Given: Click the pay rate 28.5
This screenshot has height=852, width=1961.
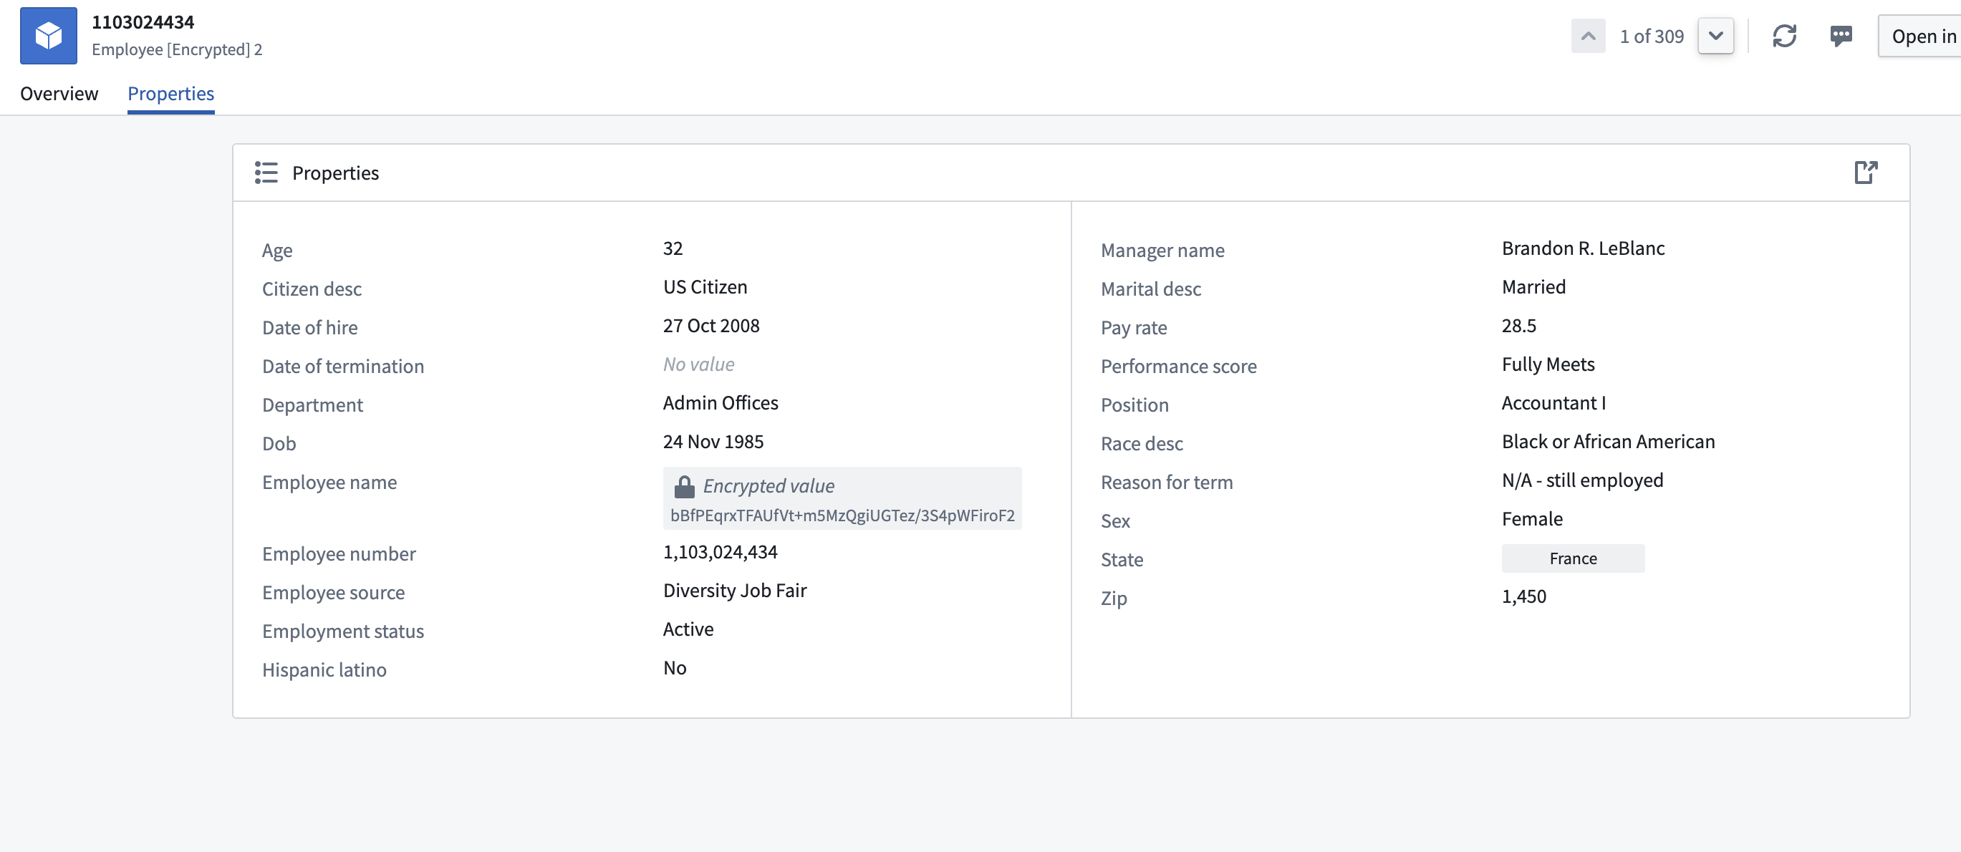Looking at the screenshot, I should point(1518,326).
